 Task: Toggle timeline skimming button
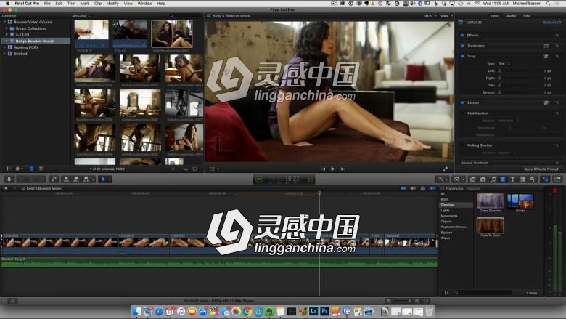403,189
